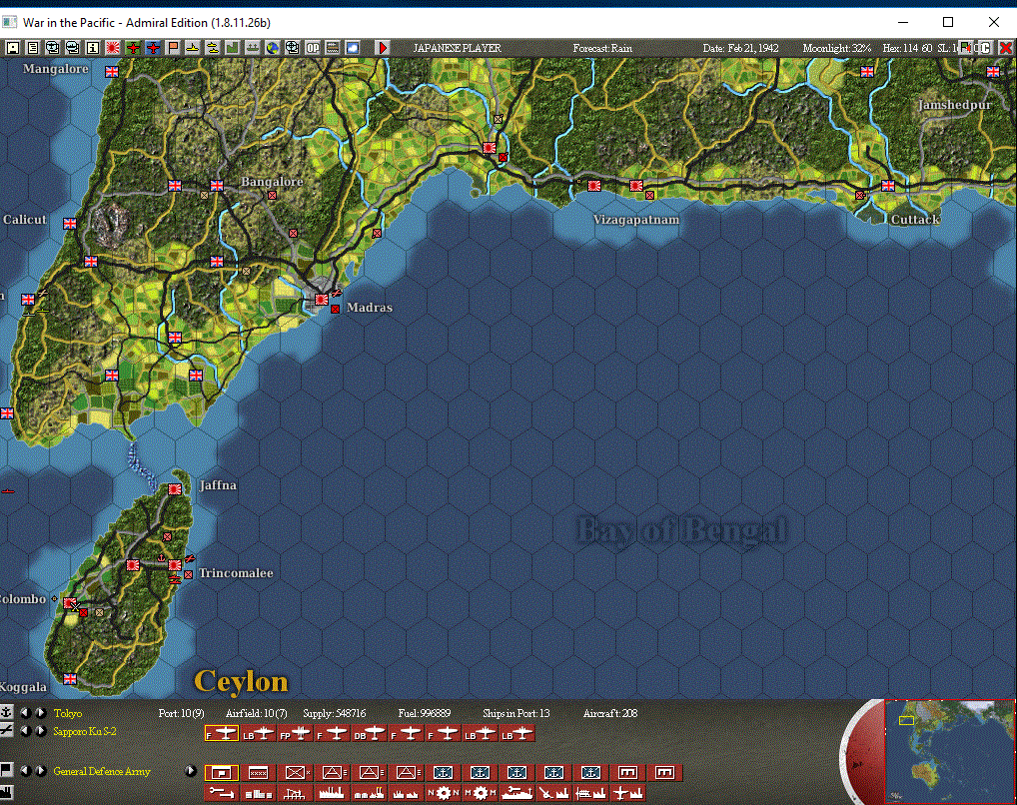This screenshot has width=1017, height=805.
Task: Select the first LB bomber group icon
Action: pos(258,734)
